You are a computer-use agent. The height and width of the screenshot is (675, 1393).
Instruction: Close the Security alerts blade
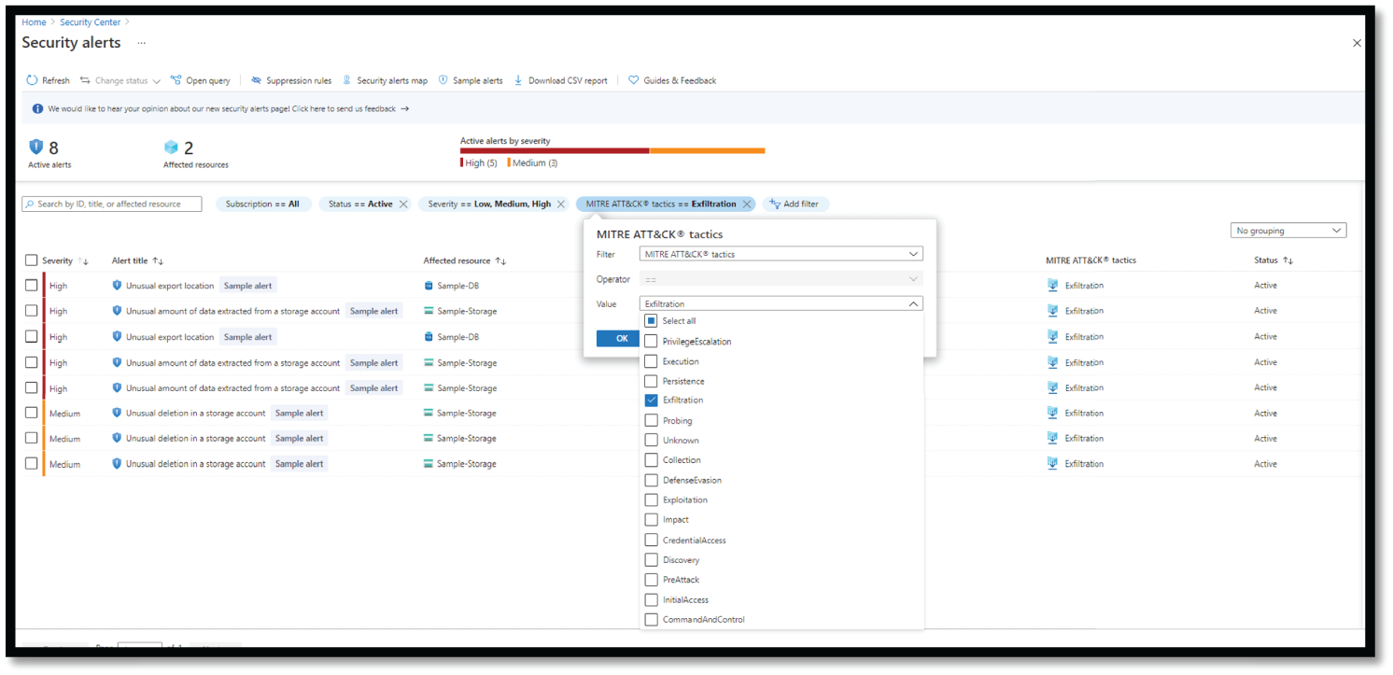pos(1357,43)
